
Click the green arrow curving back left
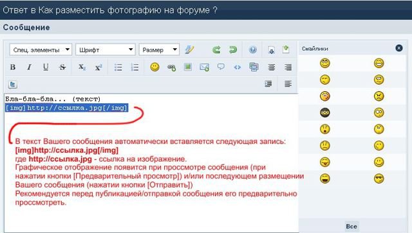[x=233, y=49]
